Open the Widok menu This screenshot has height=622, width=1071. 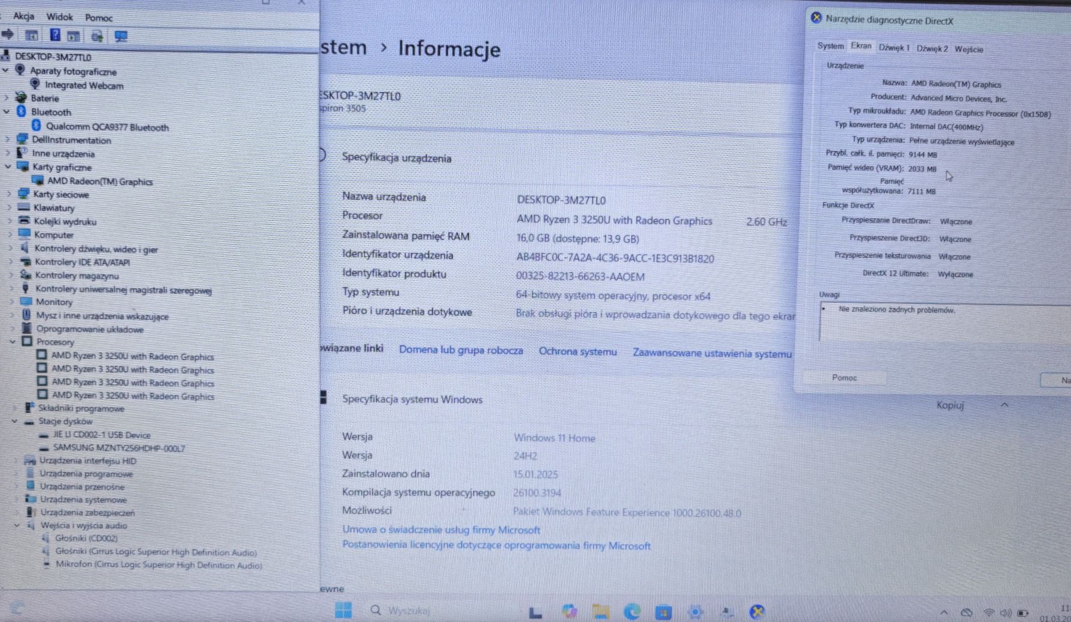pyautogui.click(x=60, y=17)
